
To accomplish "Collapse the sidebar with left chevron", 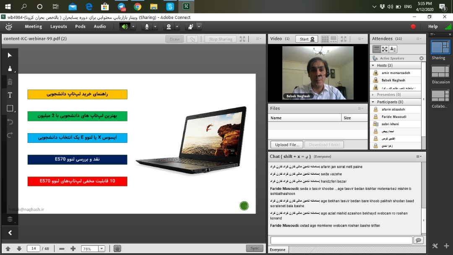I will pyautogui.click(x=10, y=233).
